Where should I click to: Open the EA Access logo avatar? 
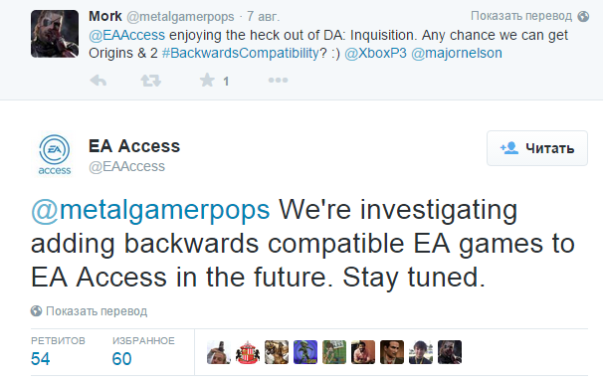[55, 154]
